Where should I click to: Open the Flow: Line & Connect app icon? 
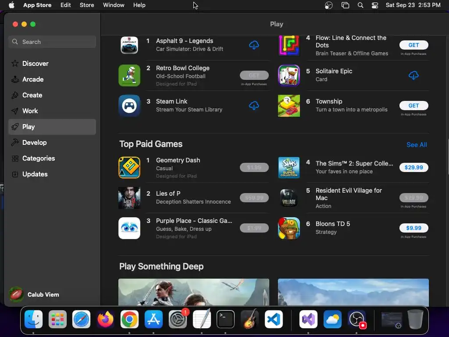(x=289, y=45)
